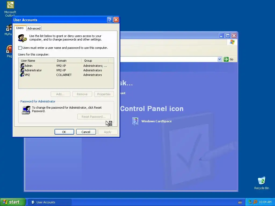Sort by Domain column header
Viewport: 275px width, 206px height.
68,61
